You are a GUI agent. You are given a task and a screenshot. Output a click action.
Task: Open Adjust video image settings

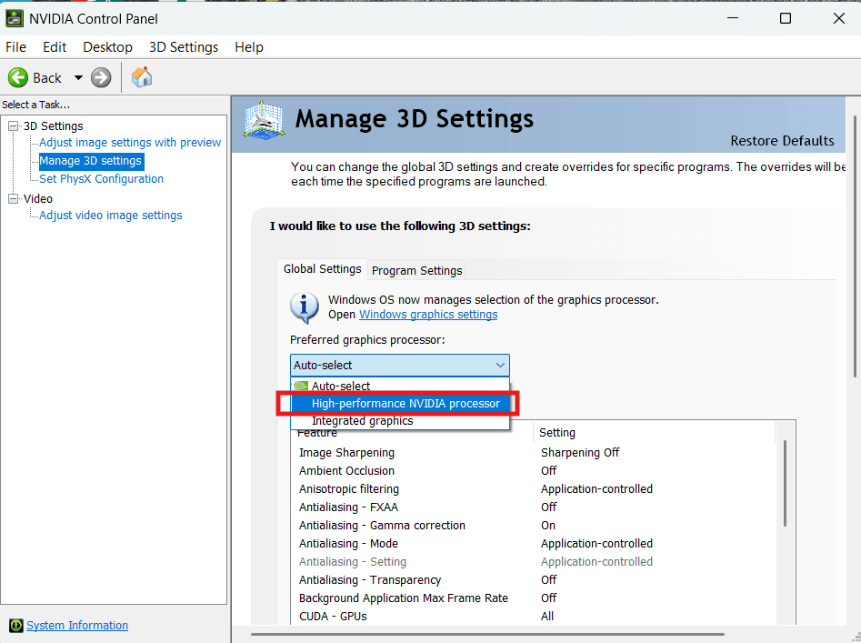[x=110, y=215]
